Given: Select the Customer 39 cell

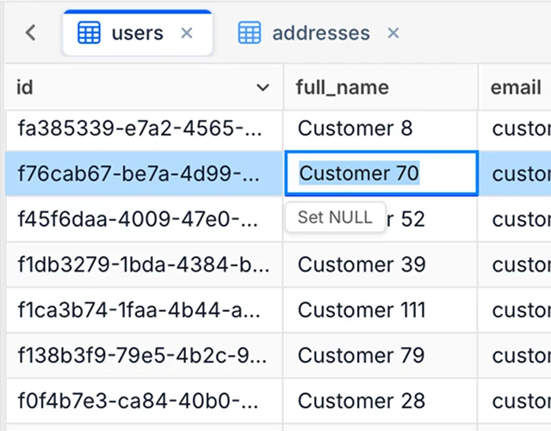Looking at the screenshot, I should 381,265.
